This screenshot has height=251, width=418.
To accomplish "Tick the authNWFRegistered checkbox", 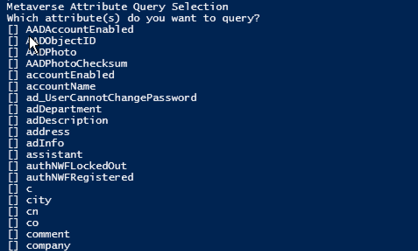I will (x=13, y=178).
